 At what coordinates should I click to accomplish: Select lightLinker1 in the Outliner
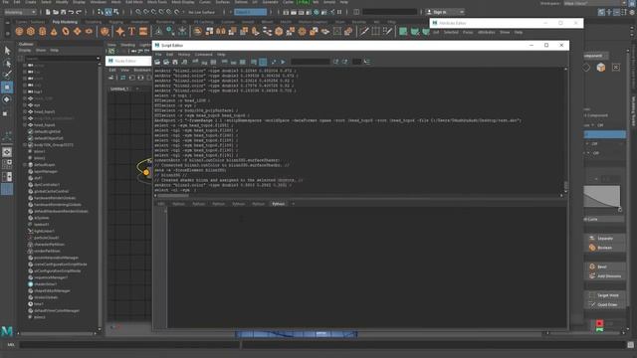(x=44, y=231)
